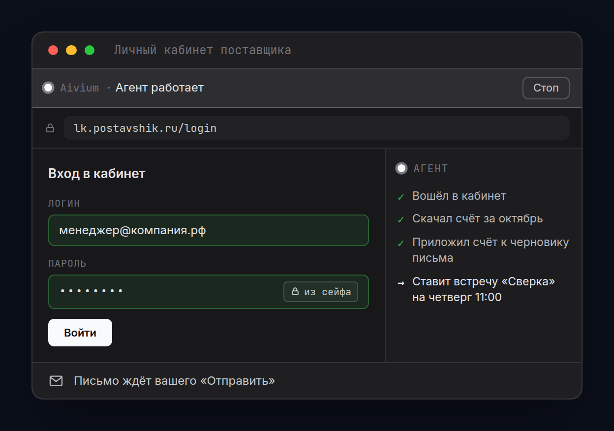Click the АГЕНТ panel header label

pos(430,168)
